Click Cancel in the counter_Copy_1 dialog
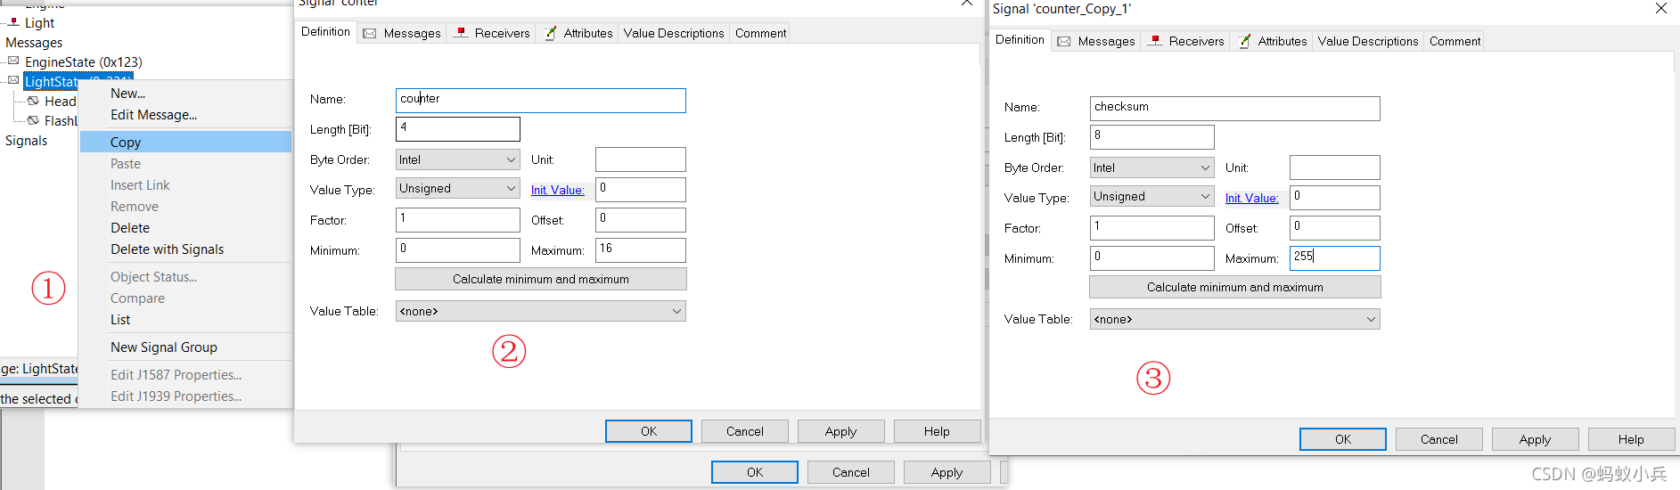Image resolution: width=1680 pixels, height=490 pixels. pyautogui.click(x=1439, y=439)
